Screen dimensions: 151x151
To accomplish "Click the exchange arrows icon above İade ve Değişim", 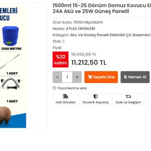I will pos(128,97).
